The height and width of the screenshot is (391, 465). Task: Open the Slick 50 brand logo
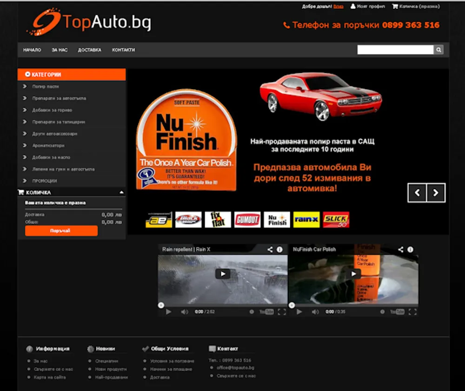[336, 220]
